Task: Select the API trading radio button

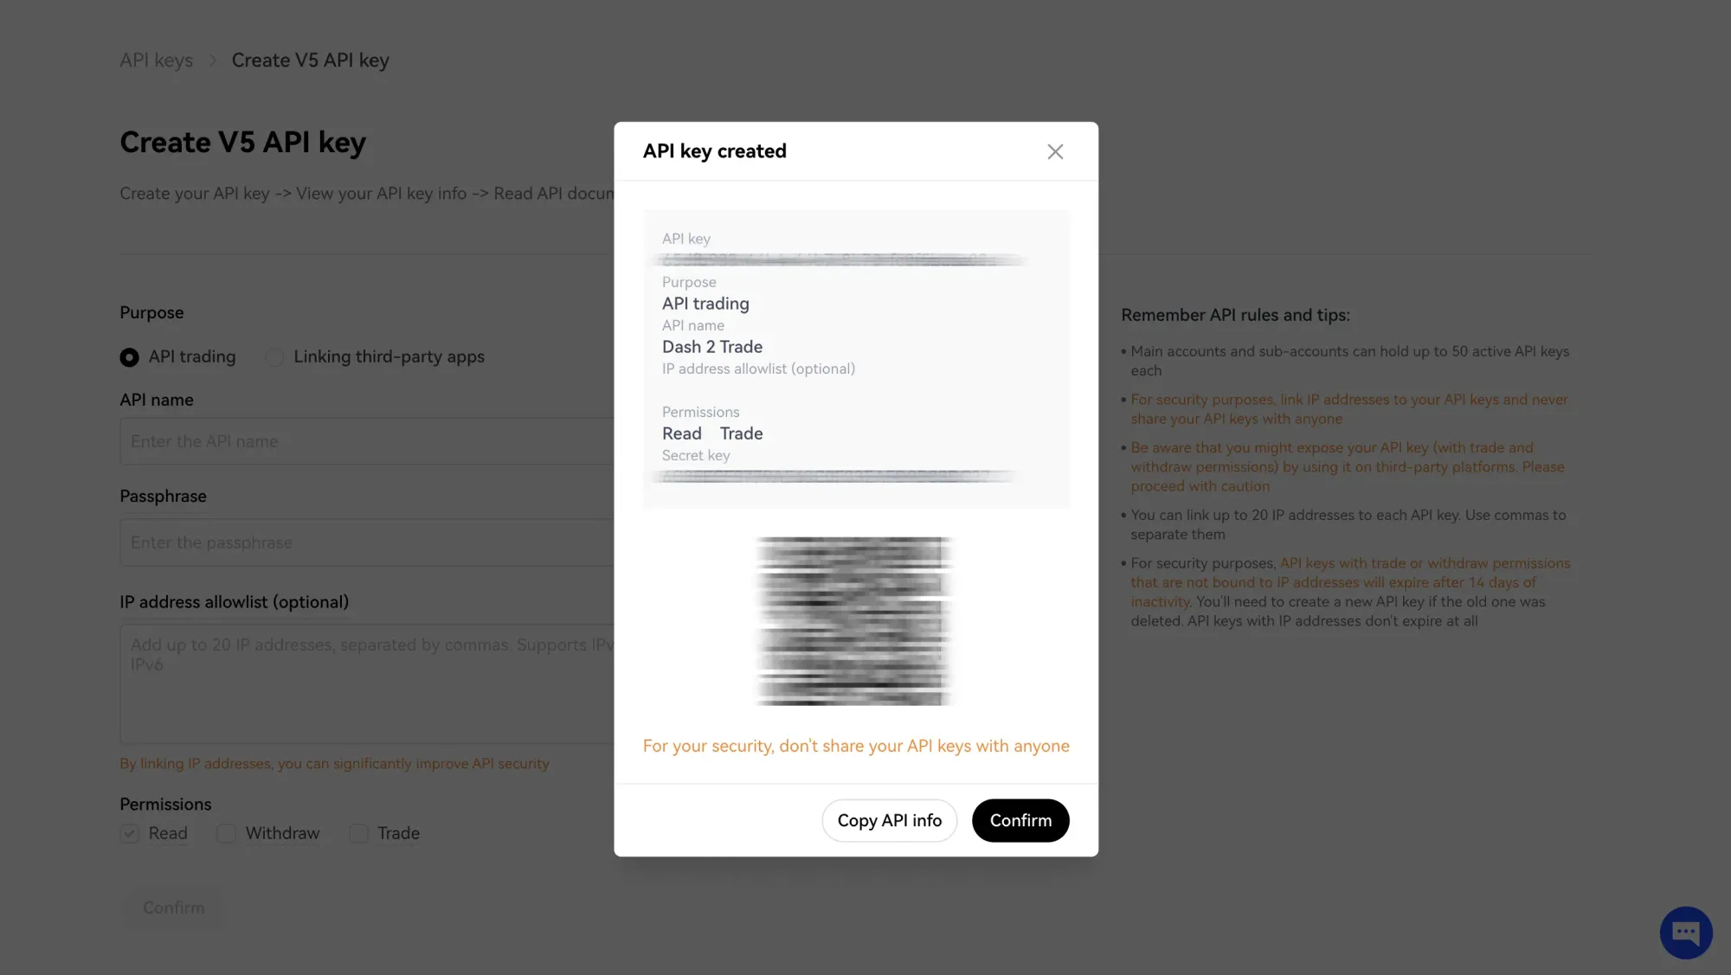Action: point(129,356)
